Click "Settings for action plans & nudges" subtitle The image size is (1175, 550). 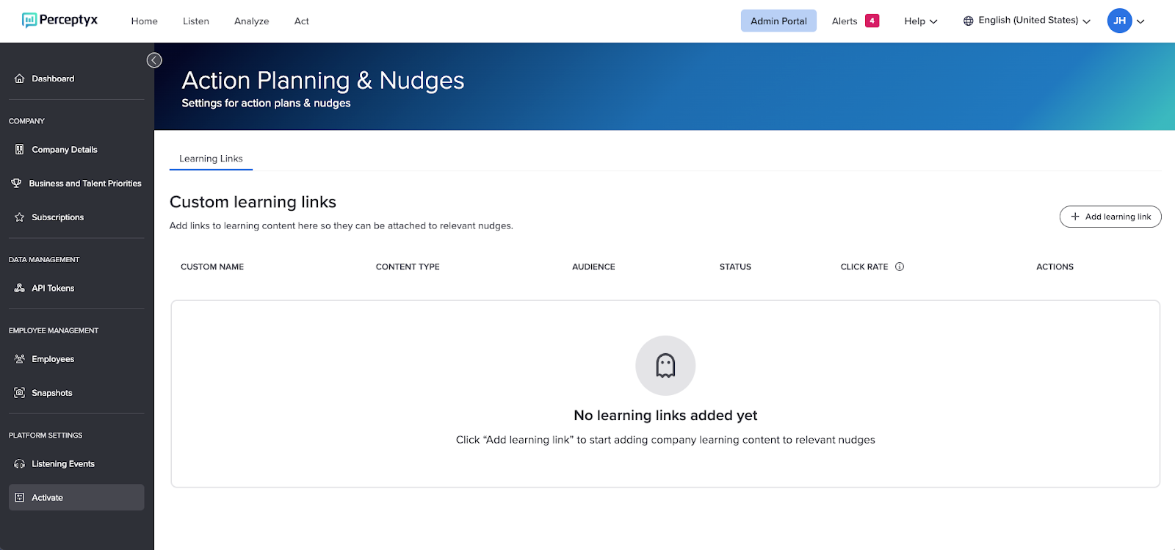266,104
